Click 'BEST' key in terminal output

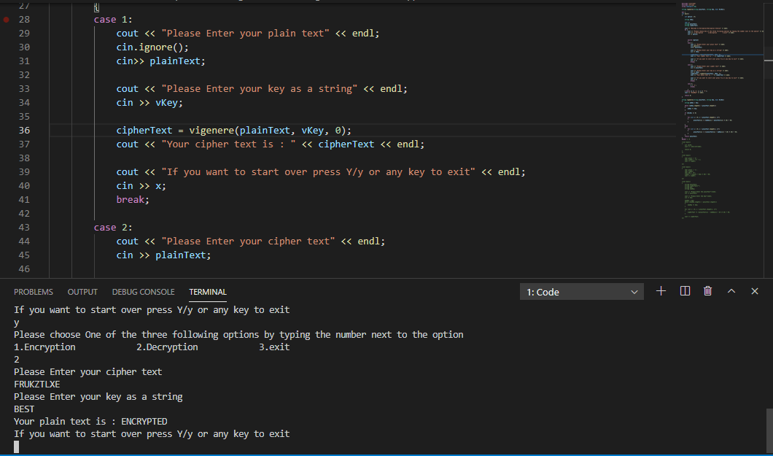(24, 409)
